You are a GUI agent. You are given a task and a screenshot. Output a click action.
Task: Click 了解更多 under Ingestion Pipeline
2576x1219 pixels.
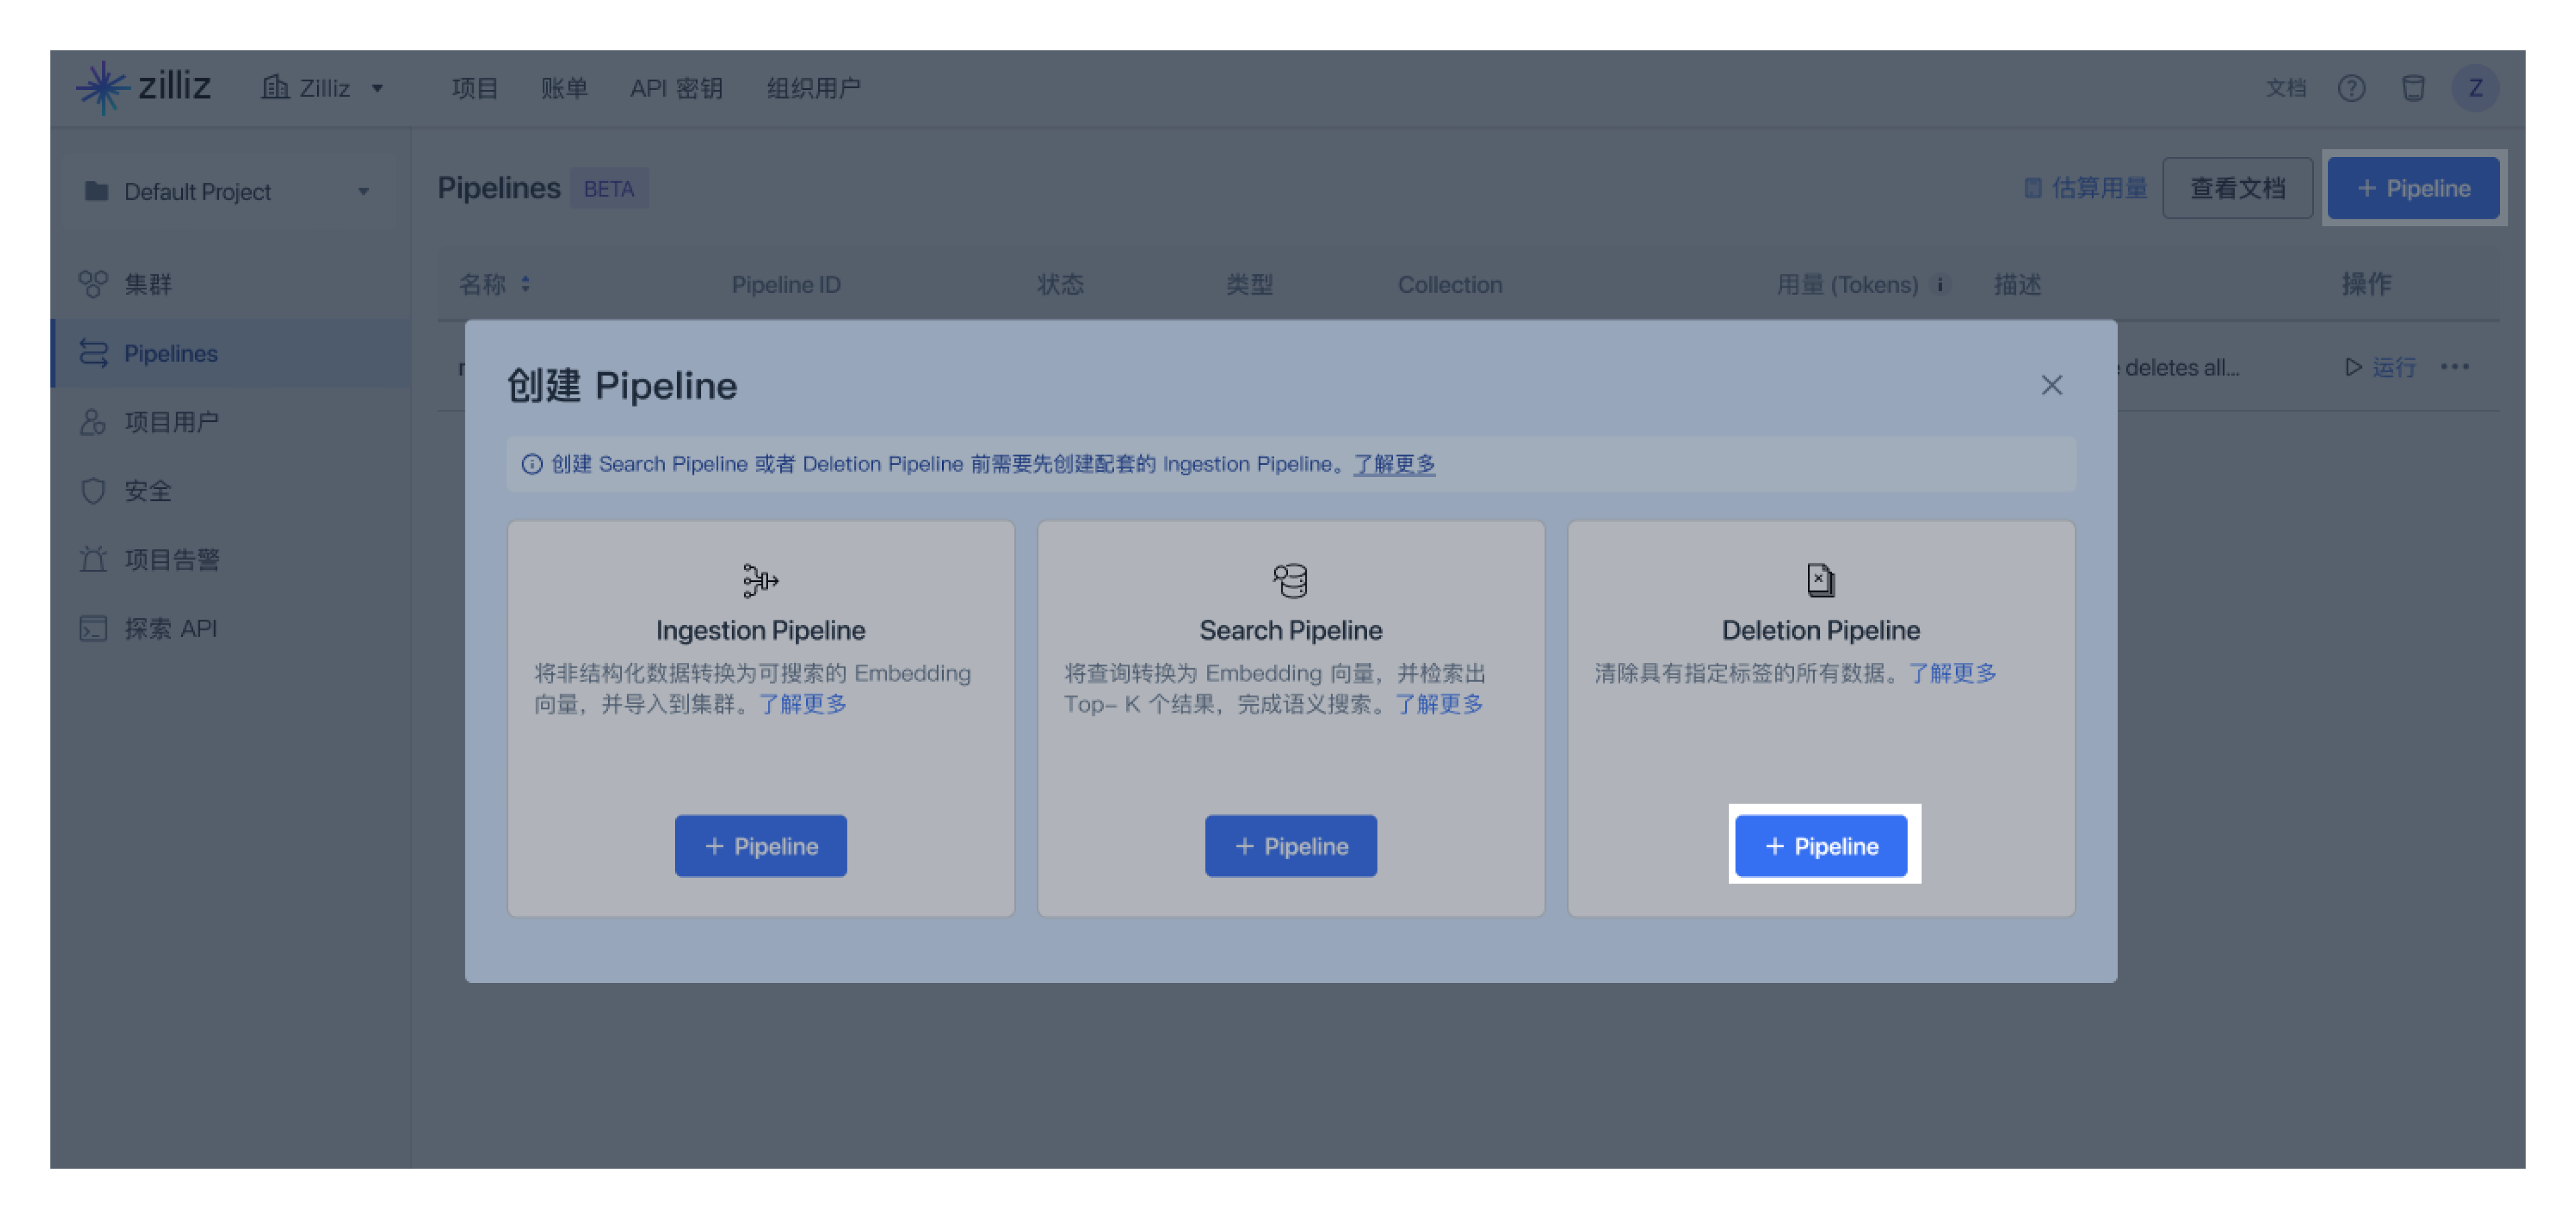(802, 704)
